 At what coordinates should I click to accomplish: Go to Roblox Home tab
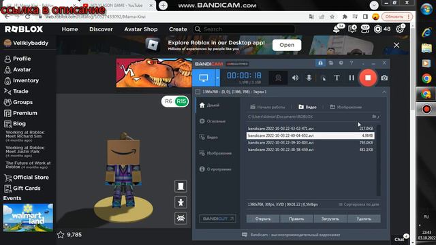tap(69, 29)
